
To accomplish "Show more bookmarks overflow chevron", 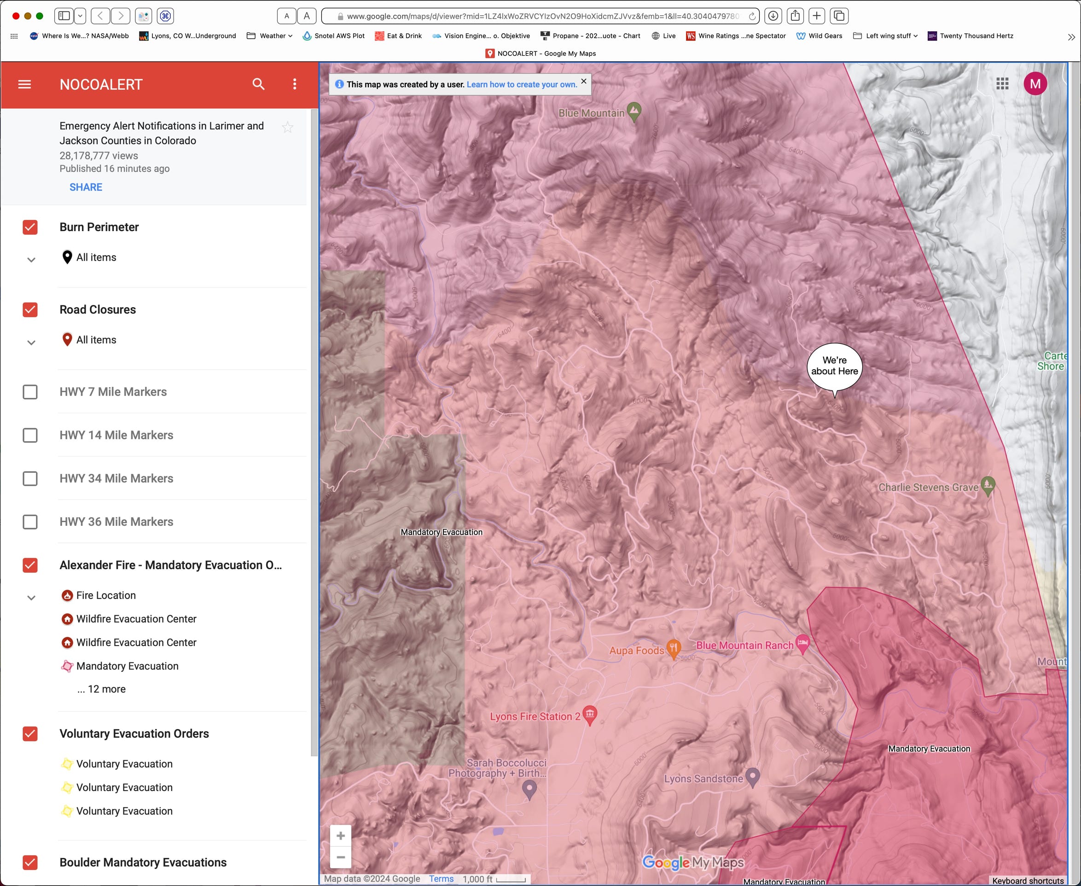I will [1071, 37].
